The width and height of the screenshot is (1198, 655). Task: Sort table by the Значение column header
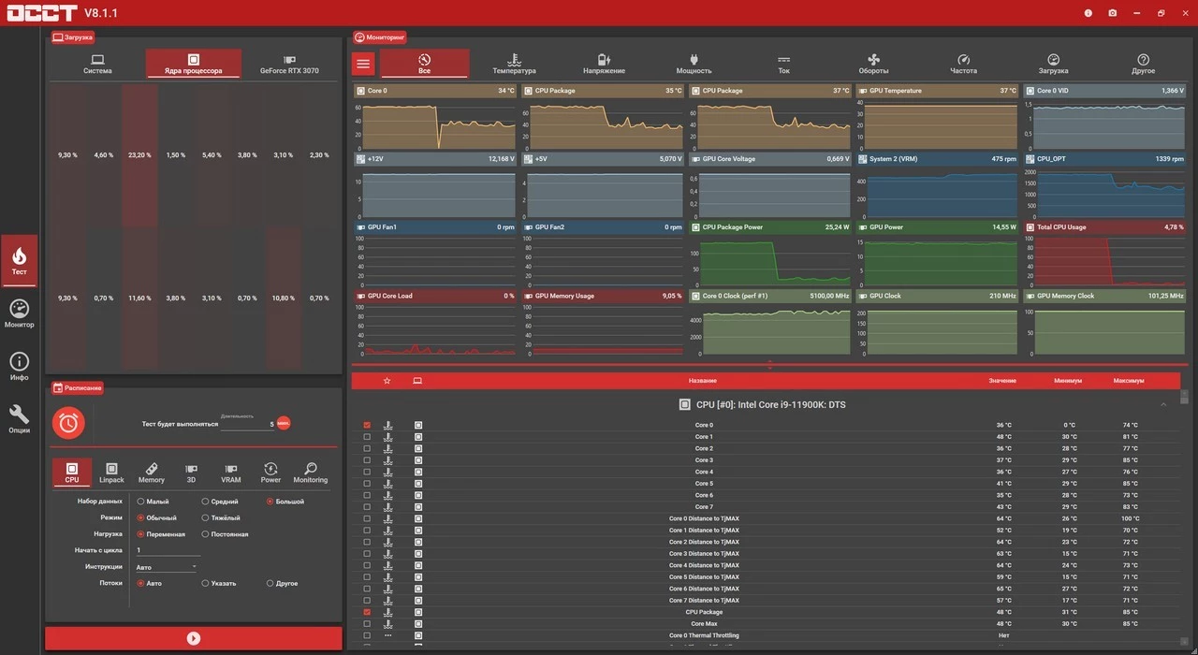1002,381
